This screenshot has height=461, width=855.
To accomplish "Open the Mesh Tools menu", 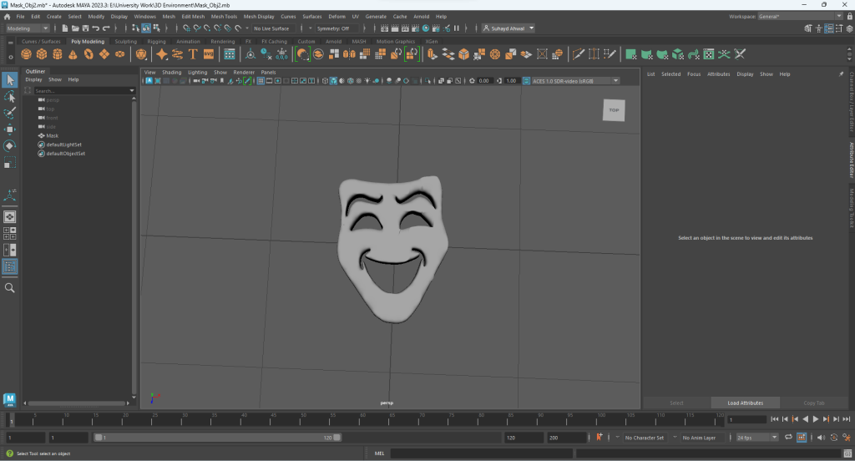I will 224,16.
